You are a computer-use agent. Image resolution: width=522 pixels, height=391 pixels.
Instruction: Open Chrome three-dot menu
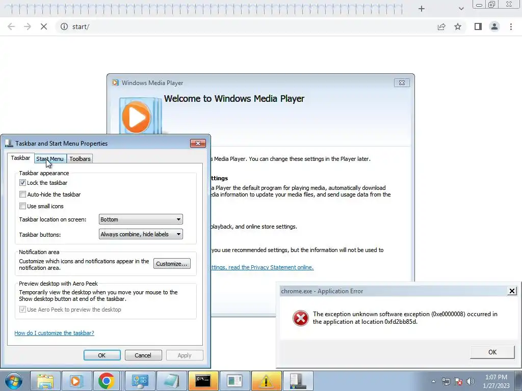point(511,26)
